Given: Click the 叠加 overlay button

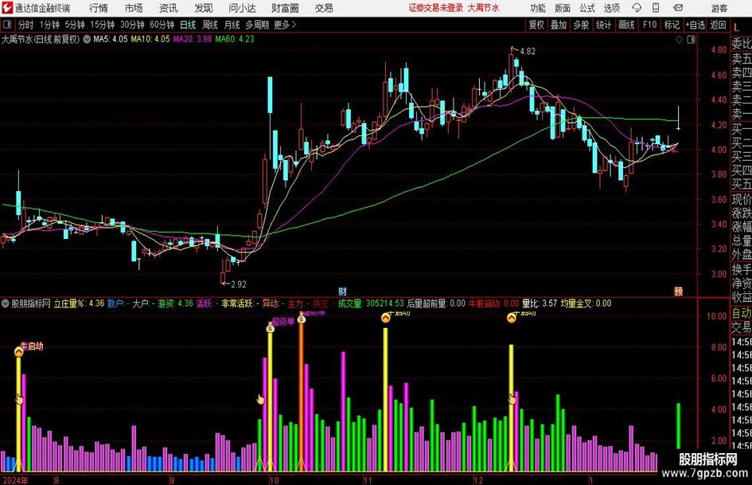Looking at the screenshot, I should (559, 25).
